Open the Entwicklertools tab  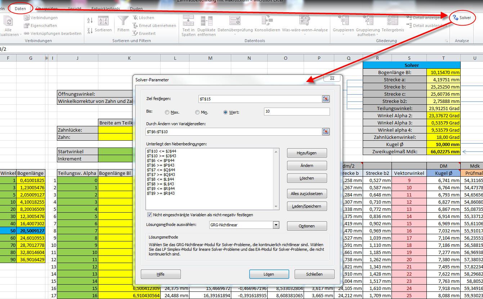(x=106, y=9)
